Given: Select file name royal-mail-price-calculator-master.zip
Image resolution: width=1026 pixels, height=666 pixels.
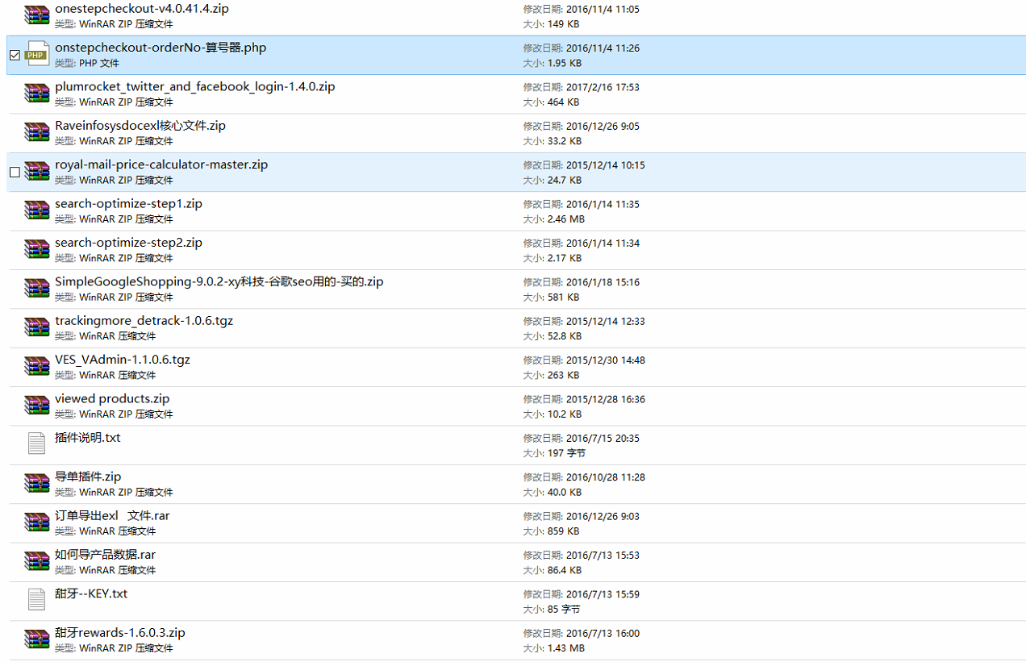Looking at the screenshot, I should click(161, 164).
